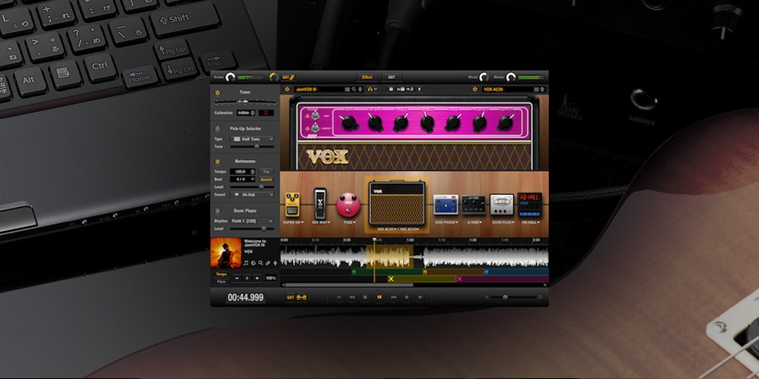
Task: Toggle the Drum Player power button
Action: coord(217,211)
